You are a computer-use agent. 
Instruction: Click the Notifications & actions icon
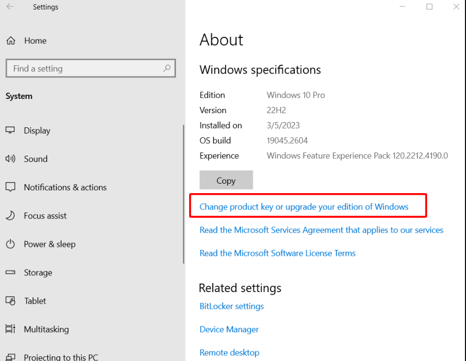tap(11, 187)
